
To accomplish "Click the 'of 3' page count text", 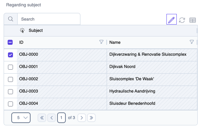I will click(x=71, y=118).
